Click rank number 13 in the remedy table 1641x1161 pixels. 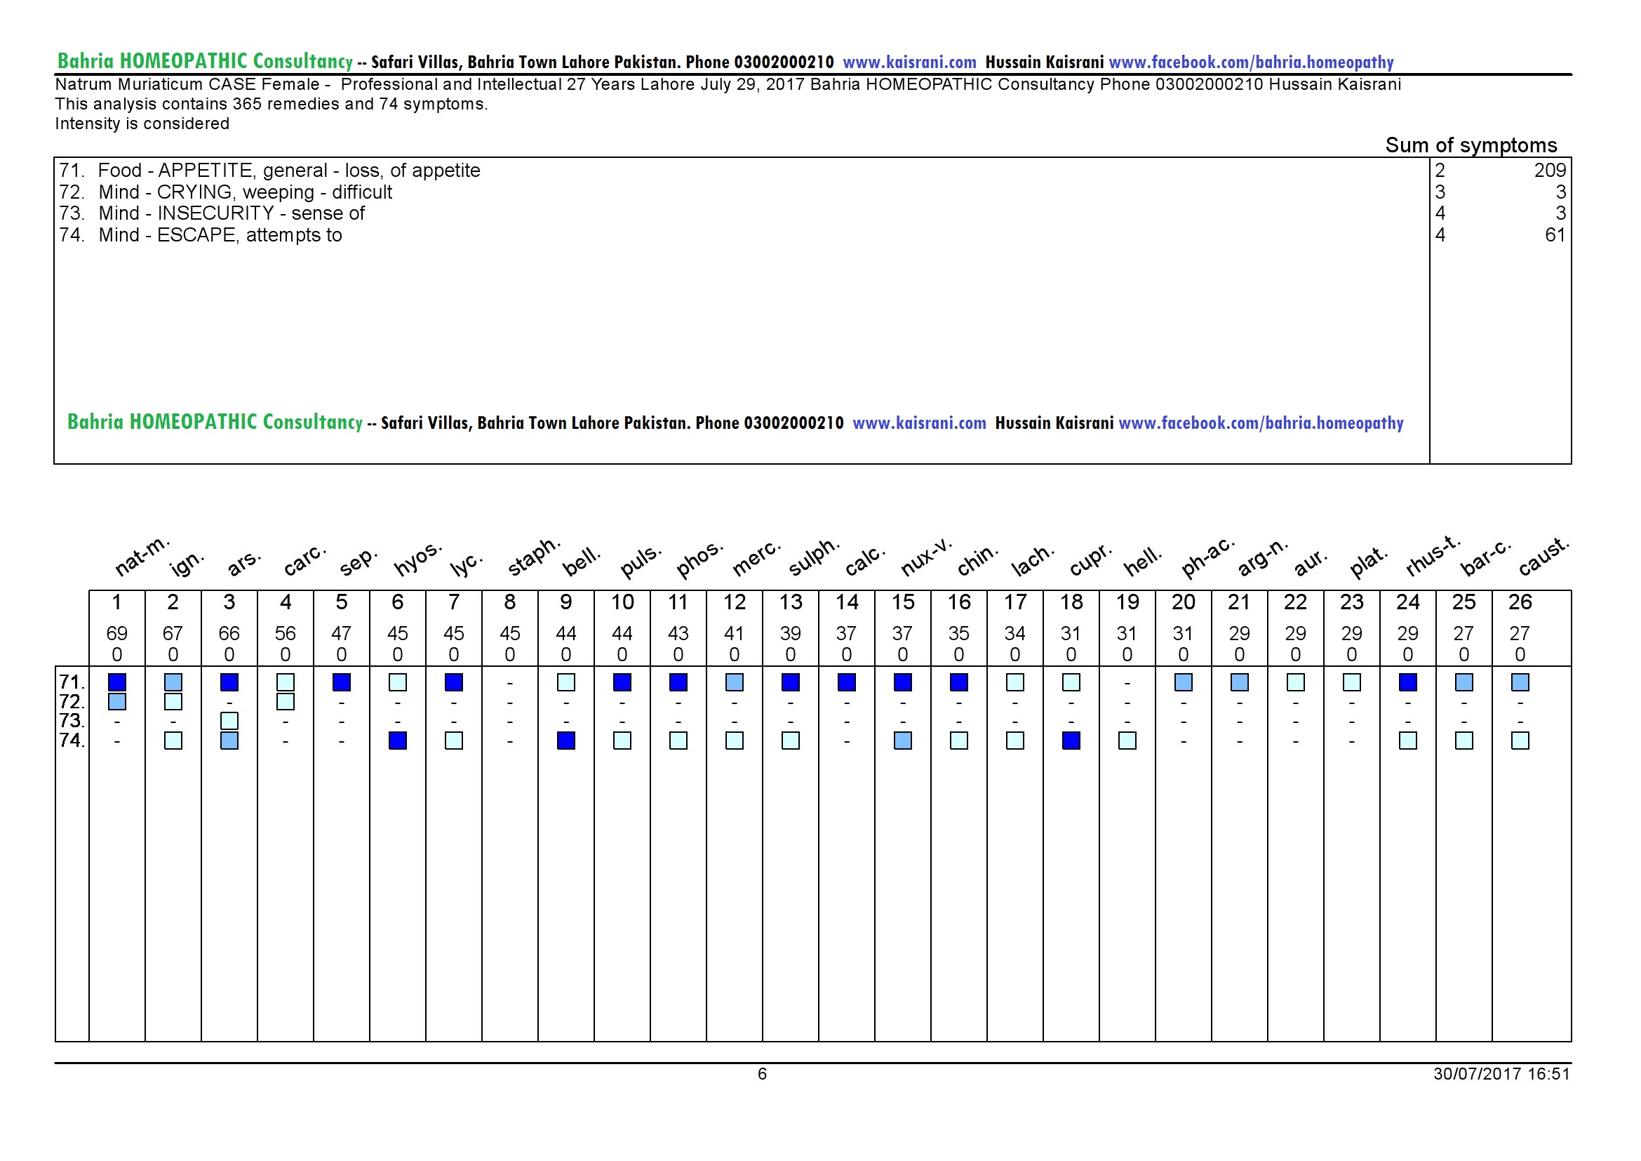[x=791, y=602]
